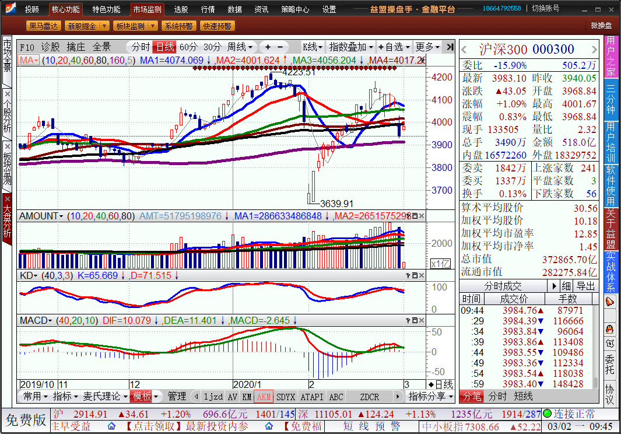Open help for the MACD indicator
This screenshot has width=621, height=434.
408,320
